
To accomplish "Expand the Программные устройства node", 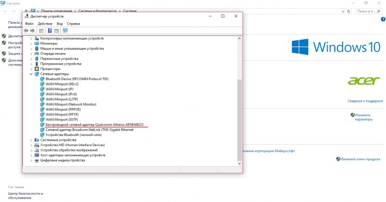I will [x=31, y=64].
